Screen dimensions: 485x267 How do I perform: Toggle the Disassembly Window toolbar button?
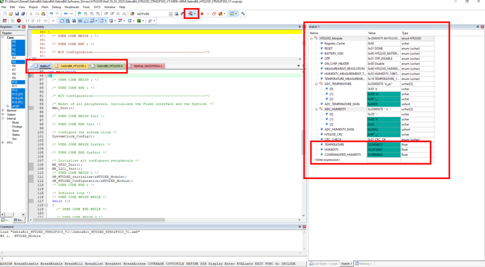68,21
